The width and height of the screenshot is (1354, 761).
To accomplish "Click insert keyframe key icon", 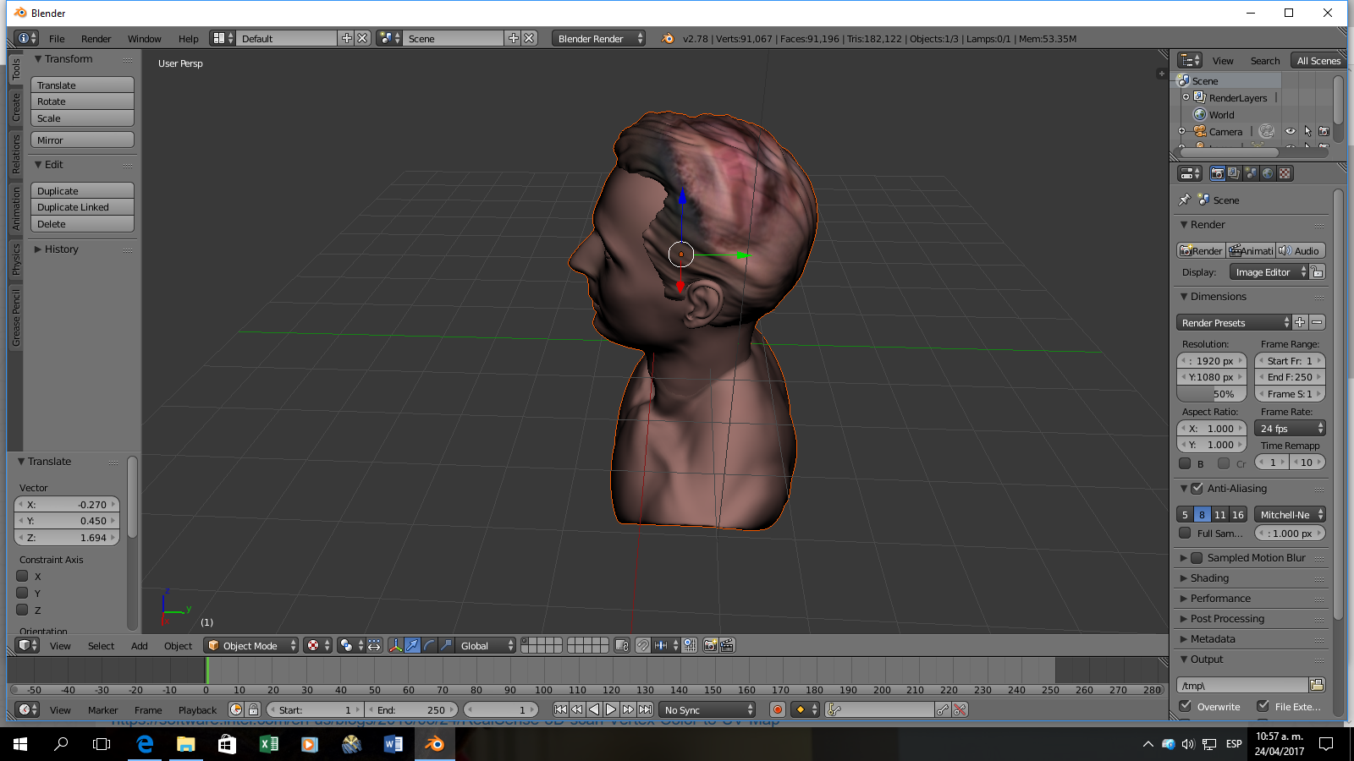I will [943, 709].
